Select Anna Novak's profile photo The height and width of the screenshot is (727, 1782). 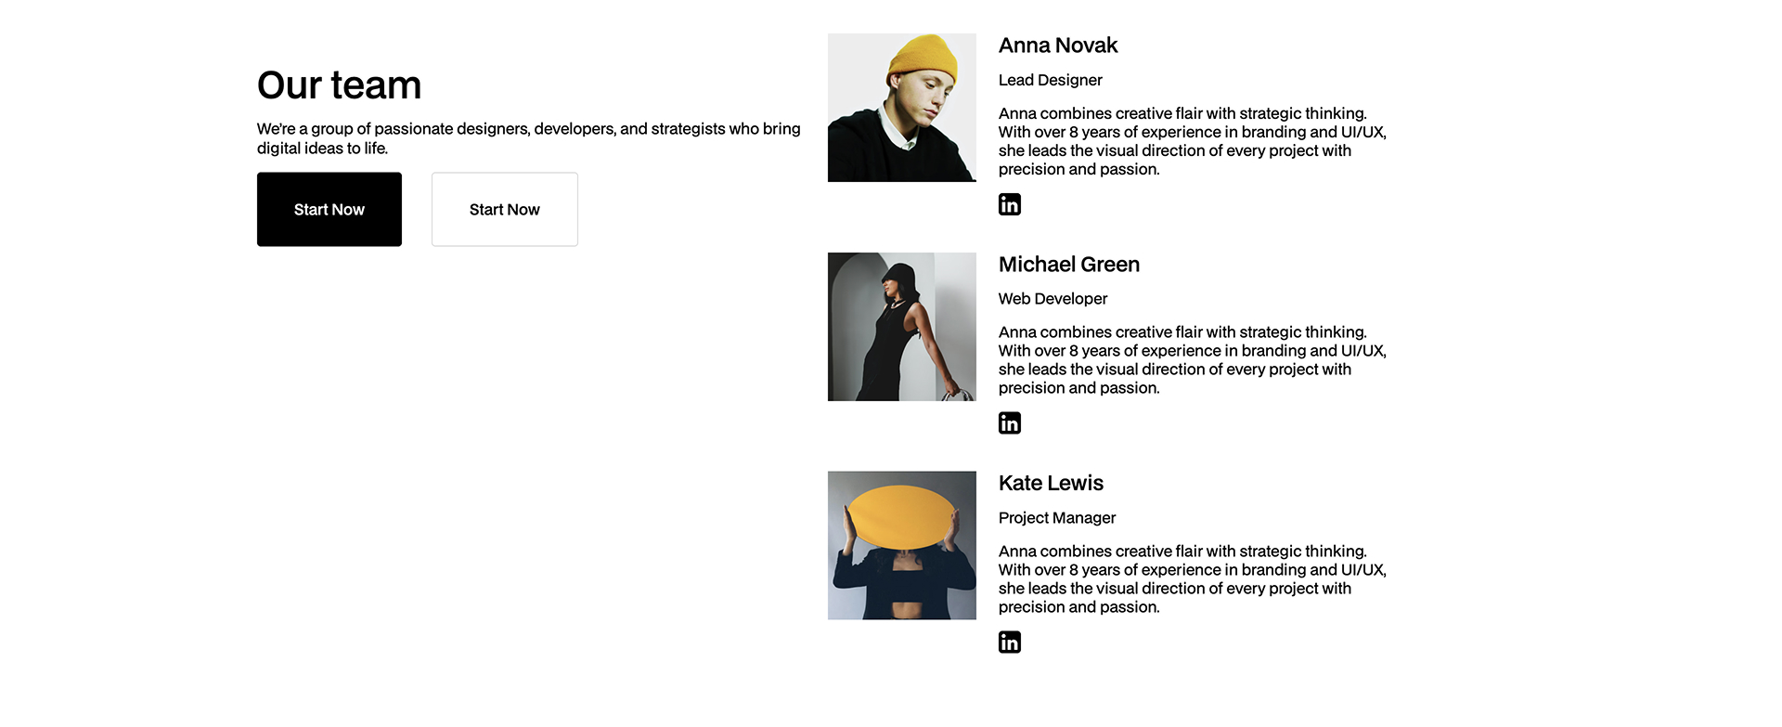(901, 107)
